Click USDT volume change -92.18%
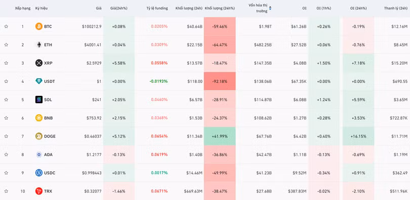Viewport: 410px width, 200px height. 220,81
